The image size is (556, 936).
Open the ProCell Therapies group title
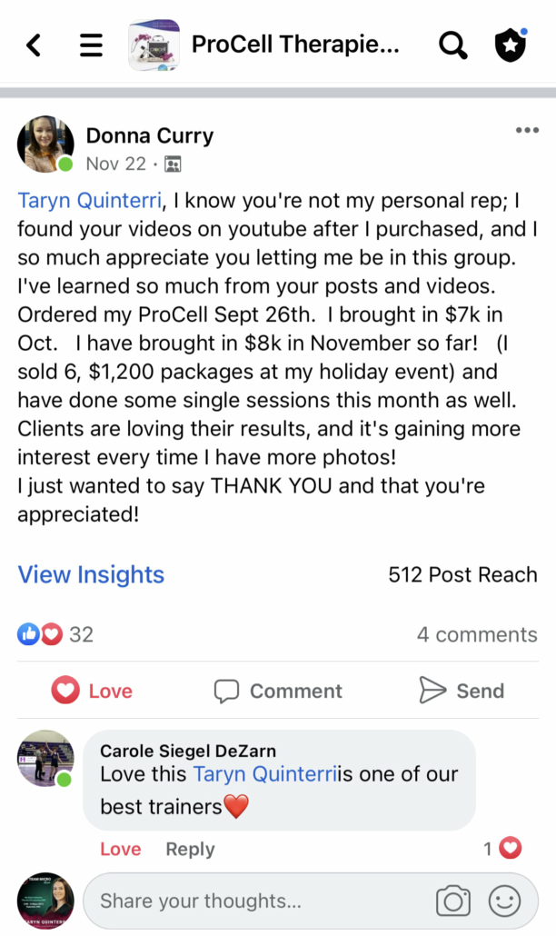[x=295, y=45]
